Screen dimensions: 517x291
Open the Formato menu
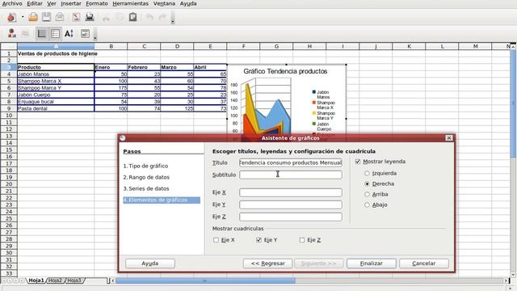(x=97, y=3)
